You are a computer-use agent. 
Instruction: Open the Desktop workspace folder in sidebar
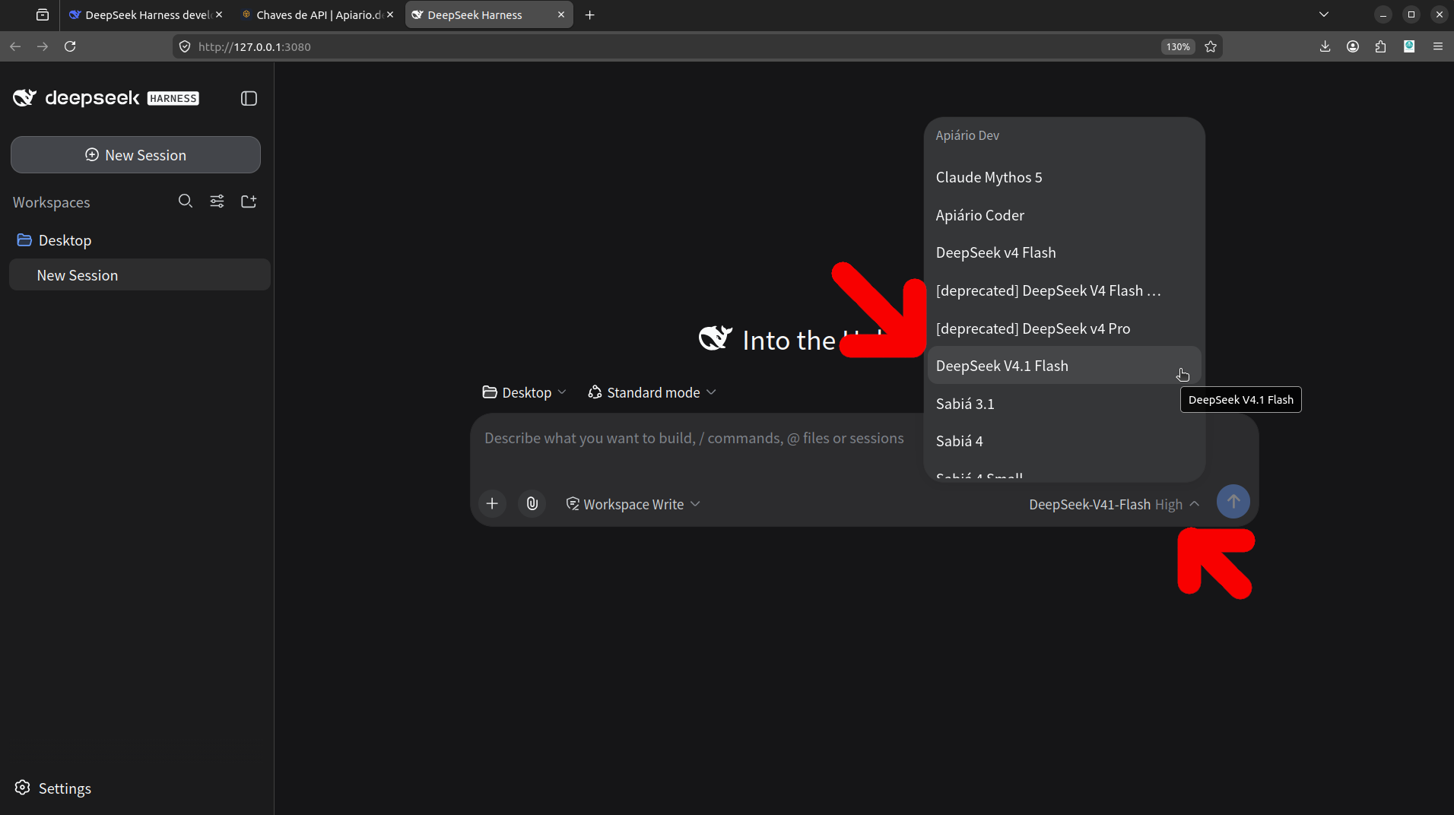[x=139, y=240]
